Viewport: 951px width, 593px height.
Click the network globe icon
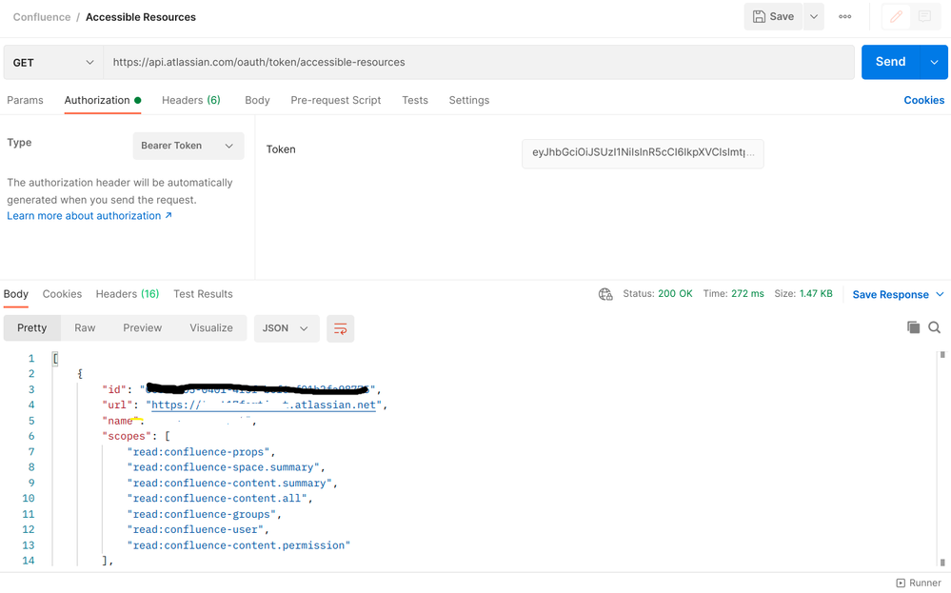pyautogui.click(x=605, y=294)
